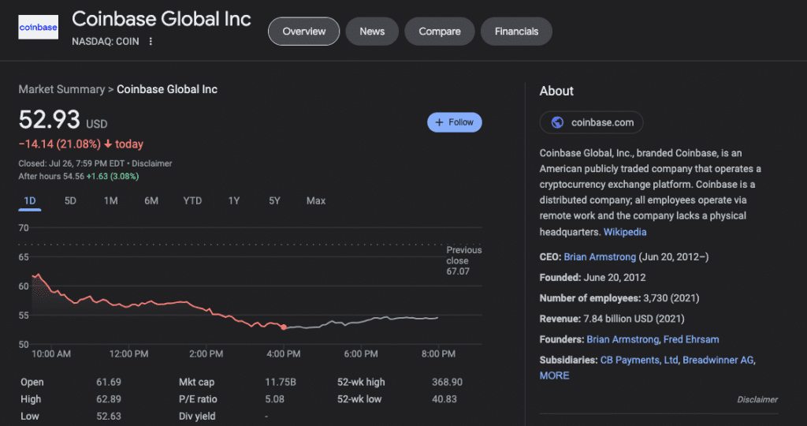Open the Disclaimer link near closing time
Viewport: 807px width, 426px height.
pyautogui.click(x=152, y=164)
